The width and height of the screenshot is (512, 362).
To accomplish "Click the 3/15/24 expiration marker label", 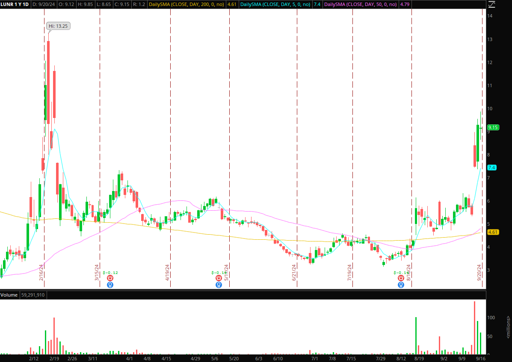I will 97,272.
